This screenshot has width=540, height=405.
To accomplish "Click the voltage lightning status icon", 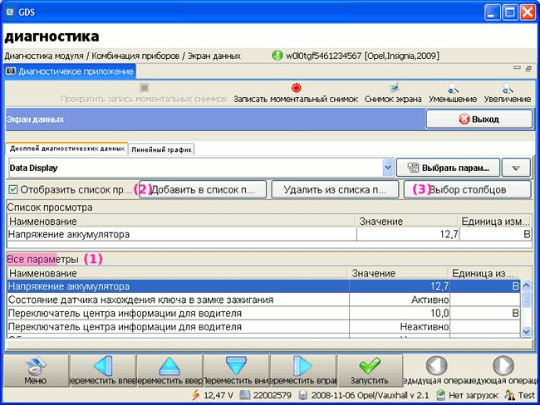I will click(x=195, y=395).
